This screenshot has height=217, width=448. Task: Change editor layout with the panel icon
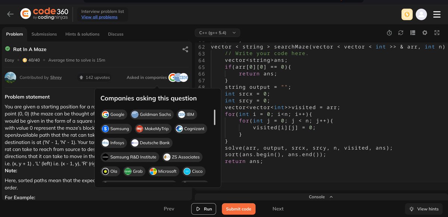coord(413,33)
